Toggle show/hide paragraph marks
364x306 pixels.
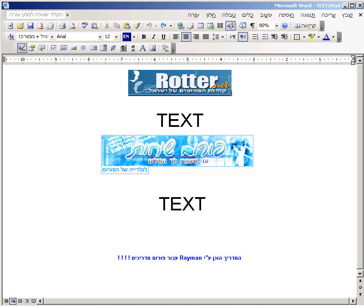(x=253, y=26)
